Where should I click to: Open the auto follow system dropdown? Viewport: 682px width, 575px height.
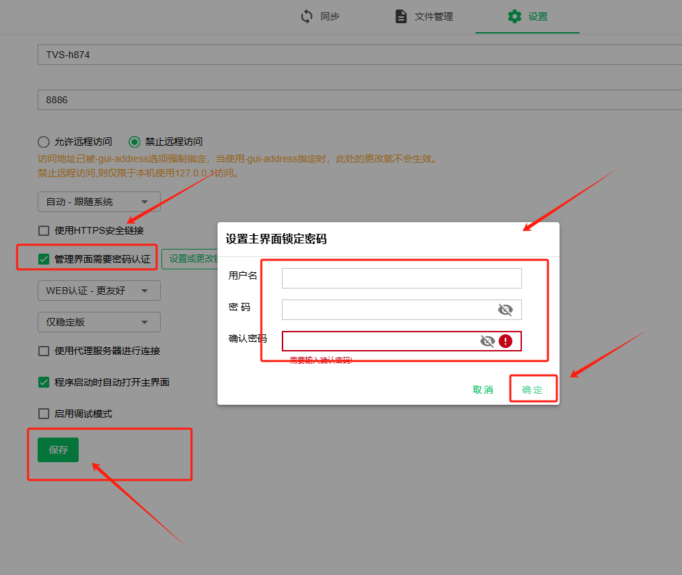99,202
